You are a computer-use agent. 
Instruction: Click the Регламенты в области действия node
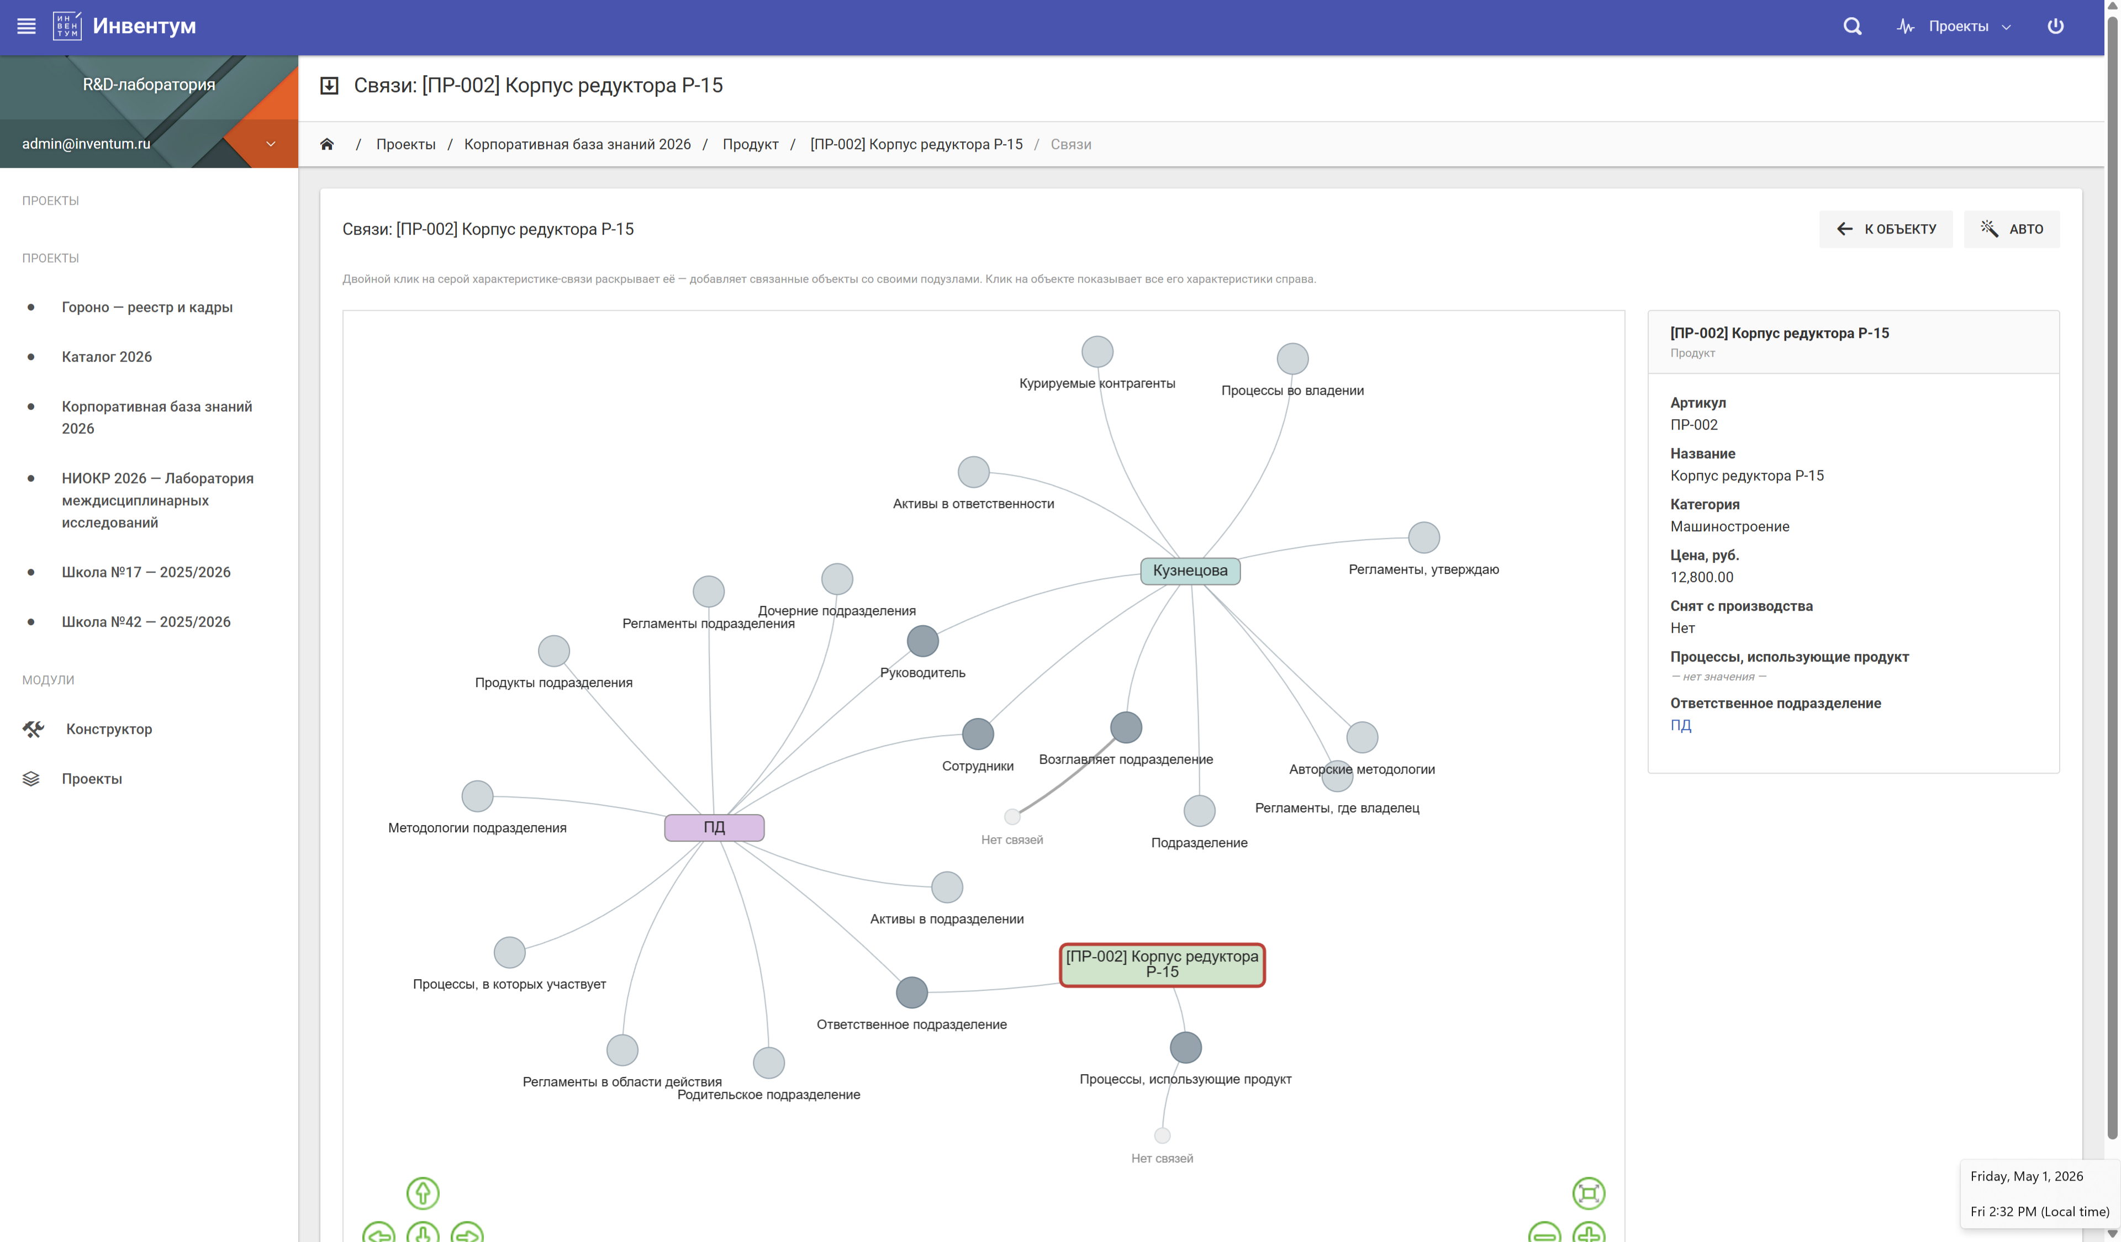coord(622,1050)
